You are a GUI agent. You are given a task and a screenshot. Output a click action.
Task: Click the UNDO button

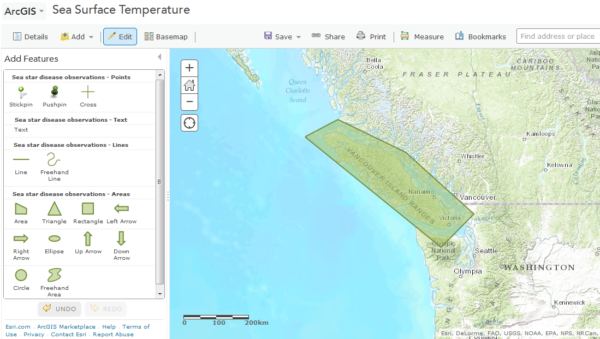(59, 308)
